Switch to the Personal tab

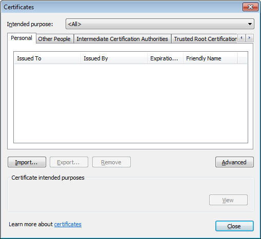click(x=22, y=38)
